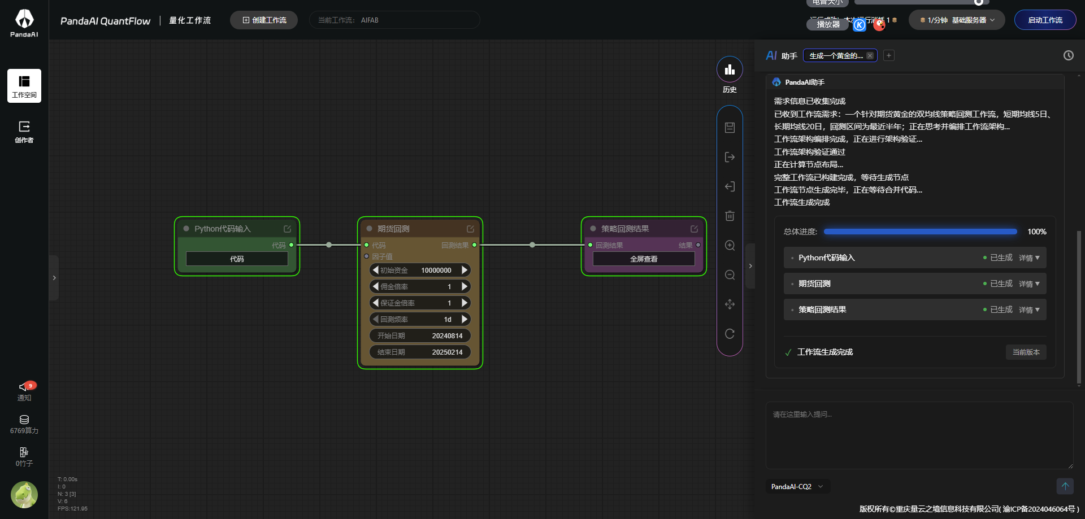Expand 详情 for 期货回测 progress row
The image size is (1085, 519).
click(x=1029, y=284)
